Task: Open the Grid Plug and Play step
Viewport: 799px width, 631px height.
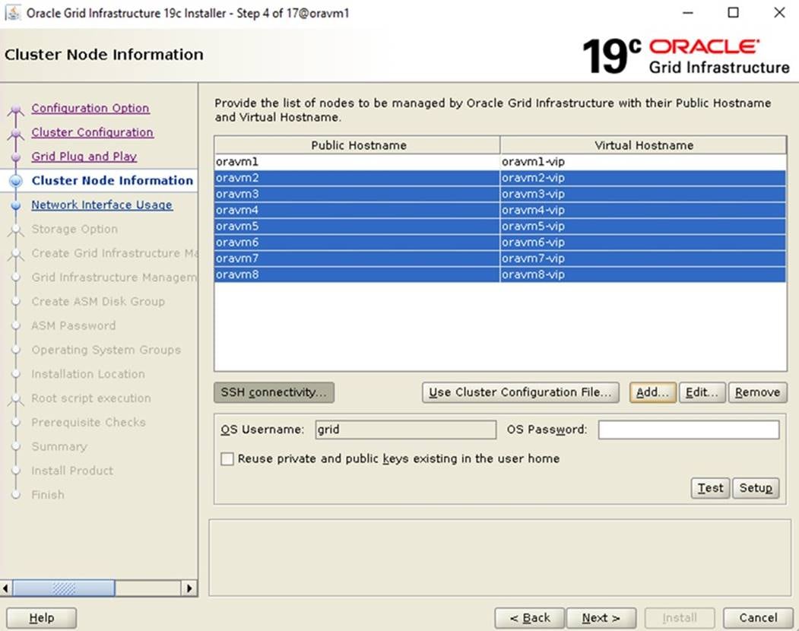Action: (84, 157)
